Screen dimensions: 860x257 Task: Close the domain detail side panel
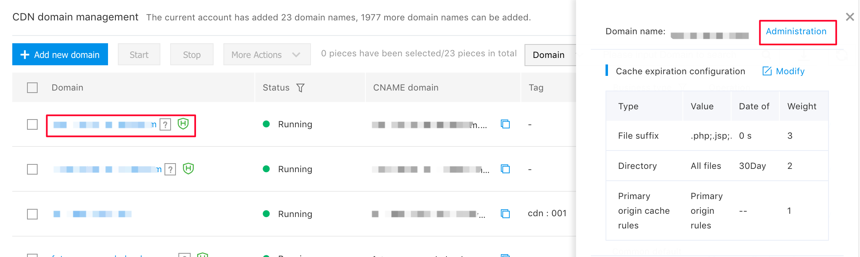coord(850,17)
